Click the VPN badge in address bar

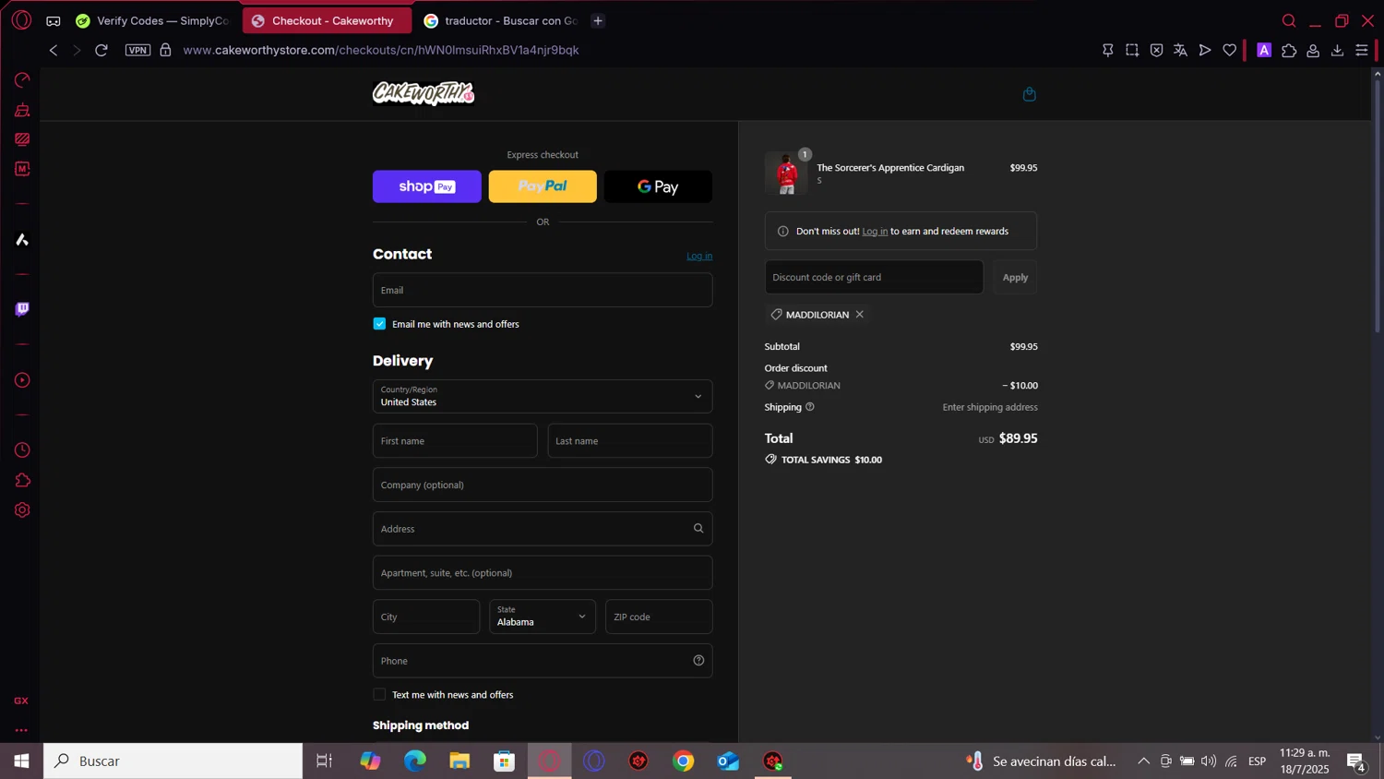pyautogui.click(x=137, y=50)
